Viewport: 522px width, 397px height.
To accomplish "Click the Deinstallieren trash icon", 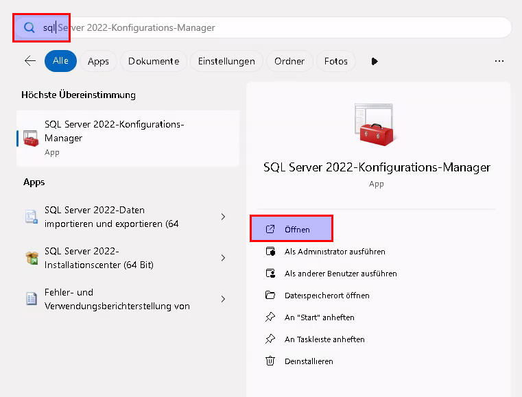I will (x=270, y=361).
